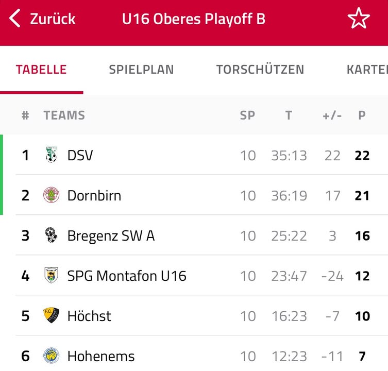Image resolution: width=388 pixels, height=371 pixels.
Task: Open SPG Montafon U16 team name
Action: tap(127, 276)
